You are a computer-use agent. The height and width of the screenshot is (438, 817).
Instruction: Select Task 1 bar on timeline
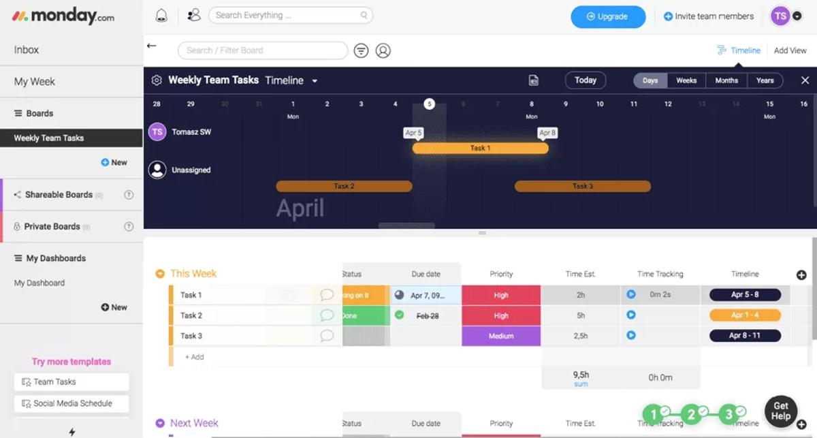[x=480, y=148]
